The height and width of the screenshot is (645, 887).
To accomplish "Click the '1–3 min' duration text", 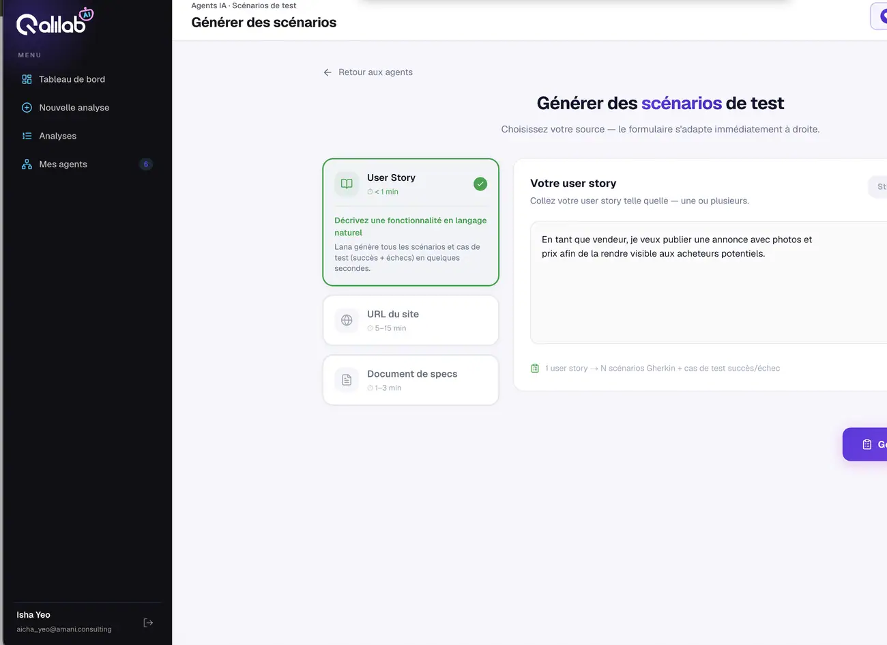I will [388, 388].
